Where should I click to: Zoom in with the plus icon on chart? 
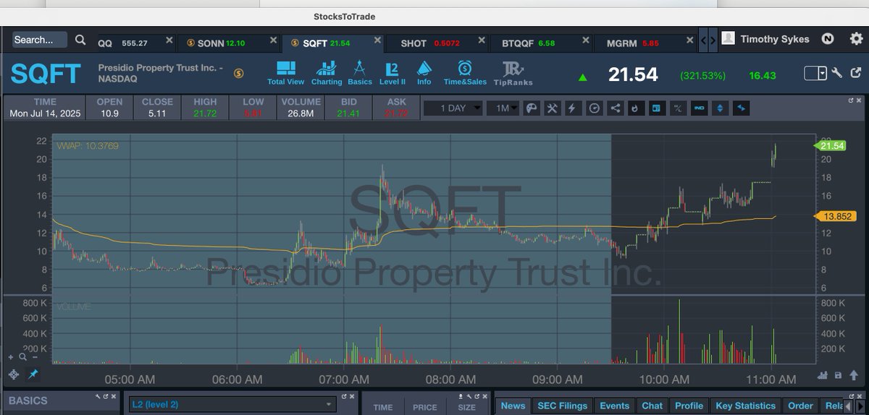pos(11,357)
